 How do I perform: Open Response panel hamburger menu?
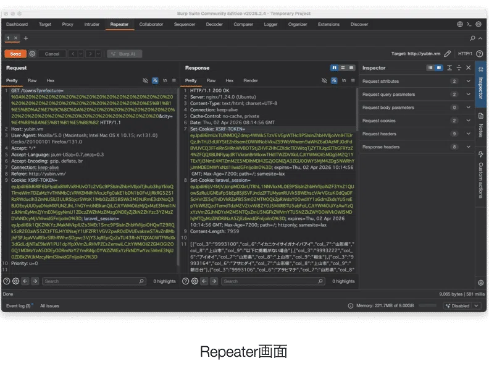(x=353, y=80)
